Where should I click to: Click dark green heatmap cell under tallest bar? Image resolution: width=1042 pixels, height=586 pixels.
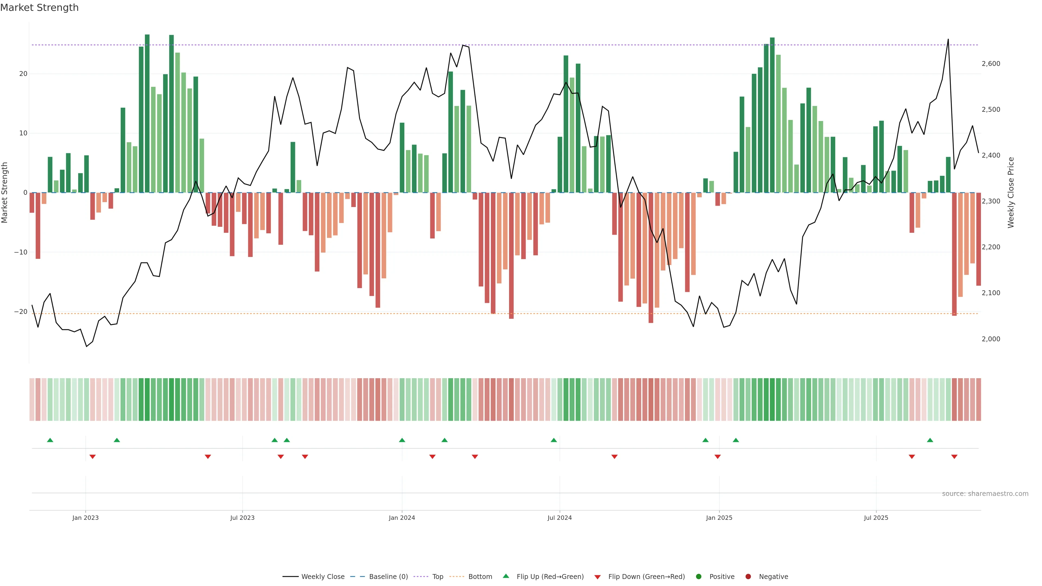(147, 400)
